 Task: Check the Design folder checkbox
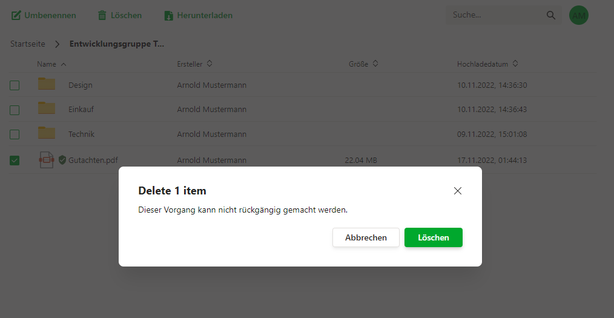tap(15, 85)
